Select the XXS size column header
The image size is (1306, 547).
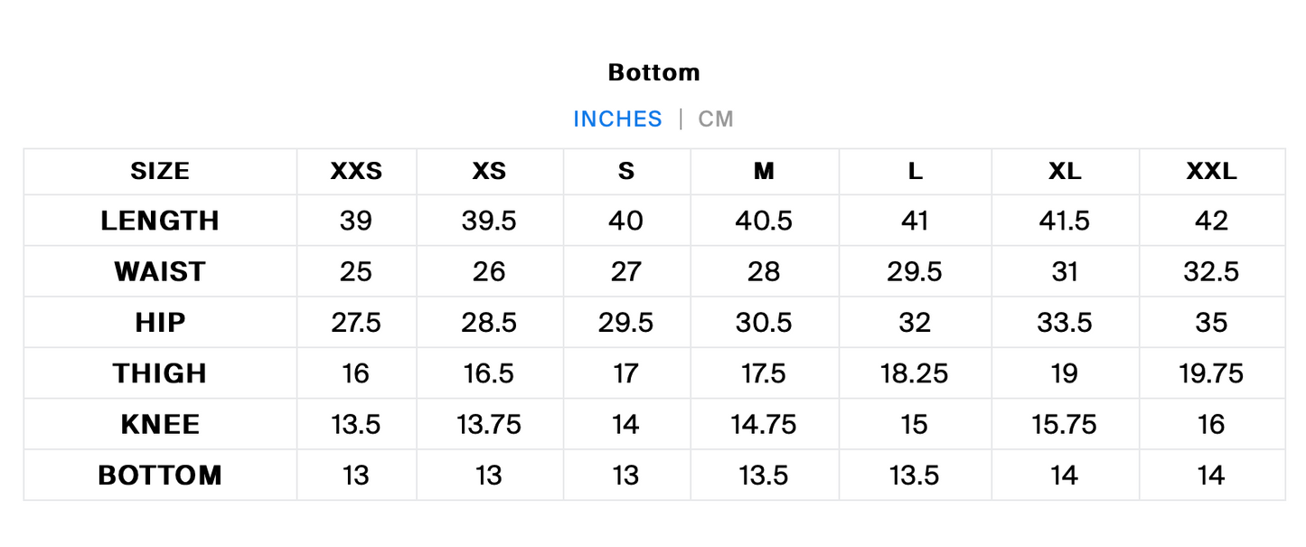click(x=356, y=172)
